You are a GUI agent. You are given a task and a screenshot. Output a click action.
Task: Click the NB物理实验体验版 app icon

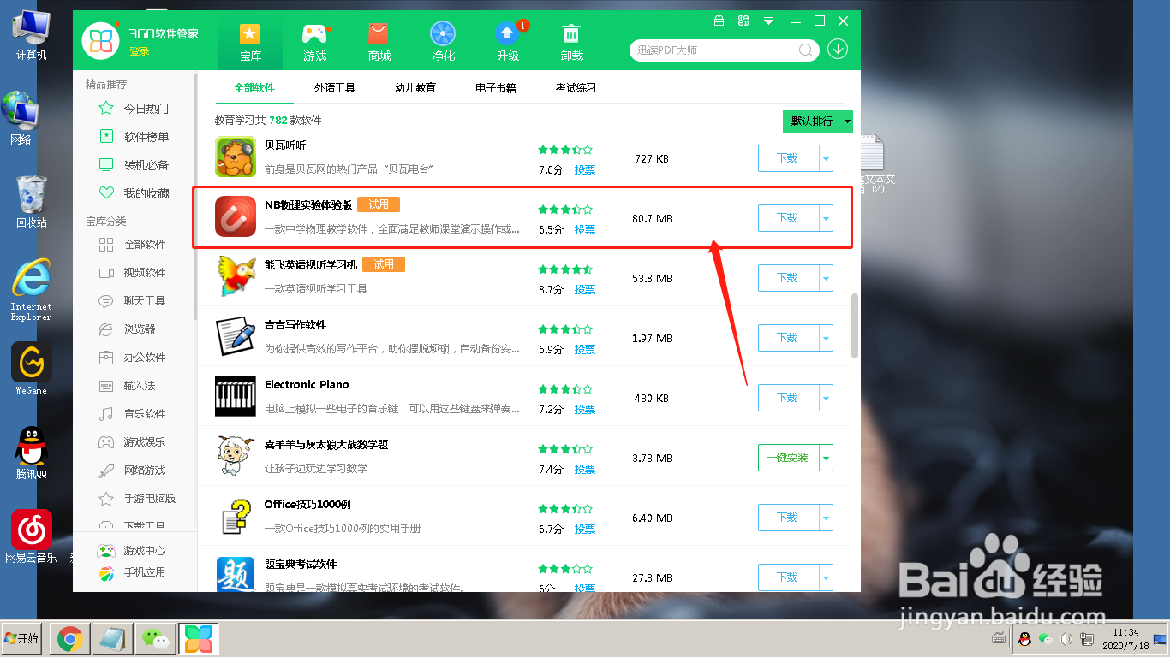(x=236, y=217)
